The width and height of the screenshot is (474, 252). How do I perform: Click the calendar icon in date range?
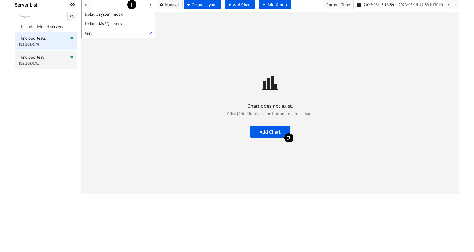pyautogui.click(x=359, y=5)
